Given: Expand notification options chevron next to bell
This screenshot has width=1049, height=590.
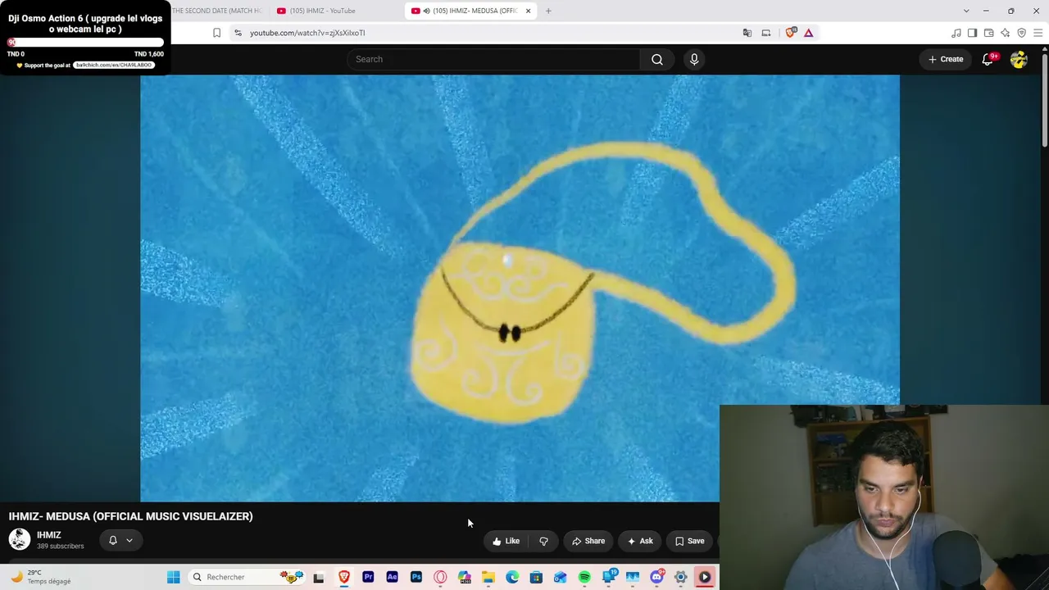Looking at the screenshot, I should pyautogui.click(x=129, y=540).
